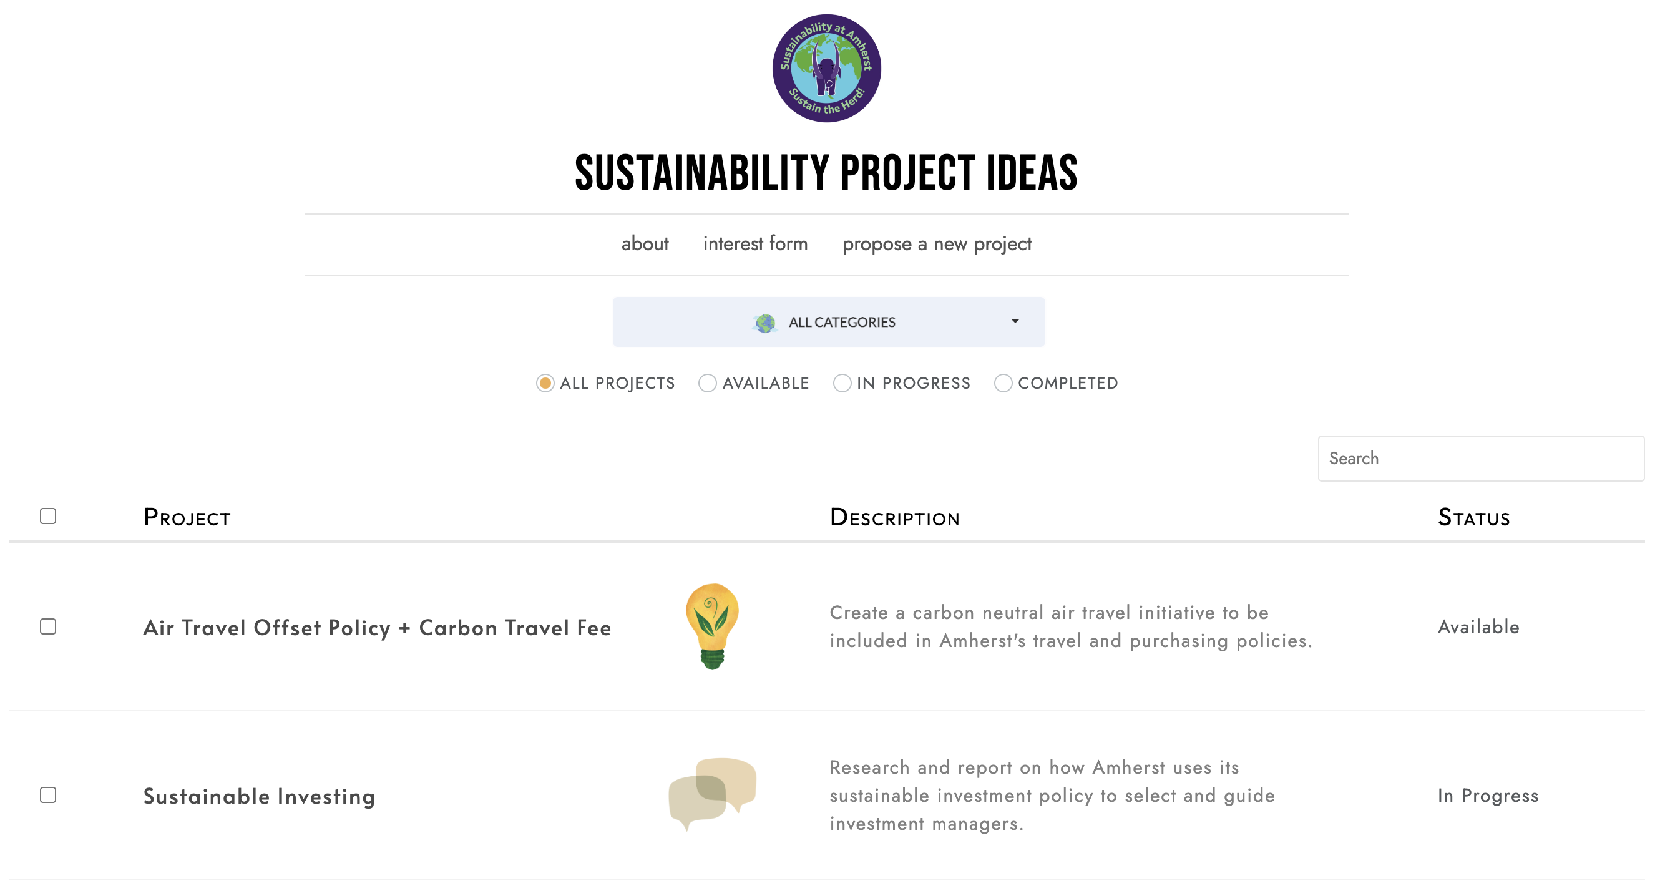Screen dimensions: 1670x881
Task: Check the Air Travel Offset Policy checkbox
Action: click(48, 626)
